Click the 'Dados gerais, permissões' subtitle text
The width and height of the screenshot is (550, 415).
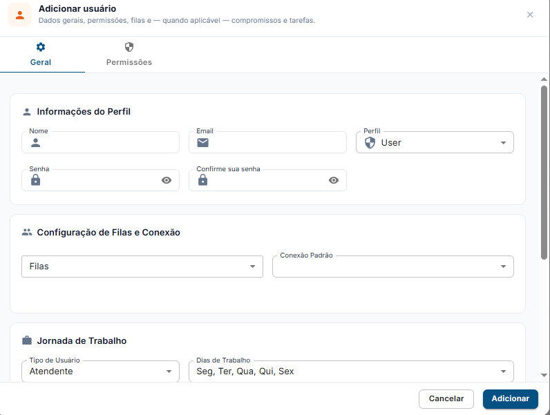177,20
